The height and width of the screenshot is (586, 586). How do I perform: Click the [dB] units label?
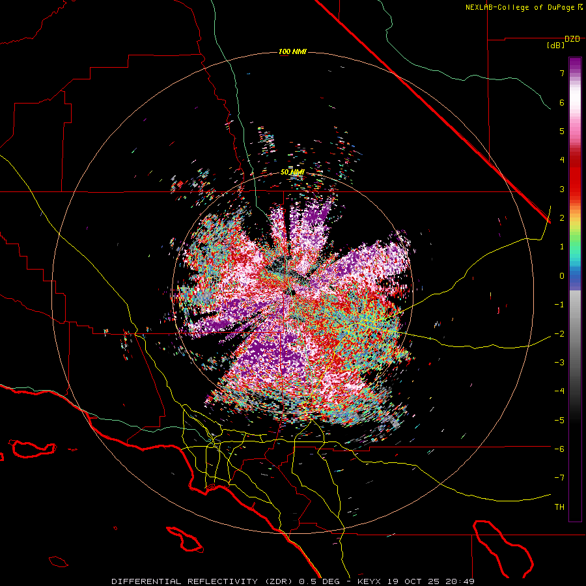coord(556,46)
